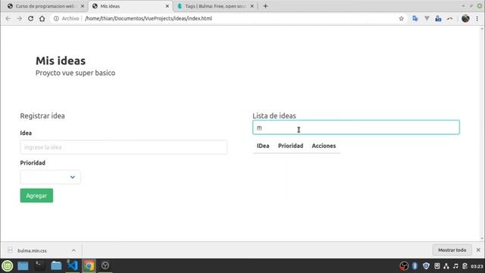Click the Mis ideas page title
The width and height of the screenshot is (485, 273).
pos(61,61)
